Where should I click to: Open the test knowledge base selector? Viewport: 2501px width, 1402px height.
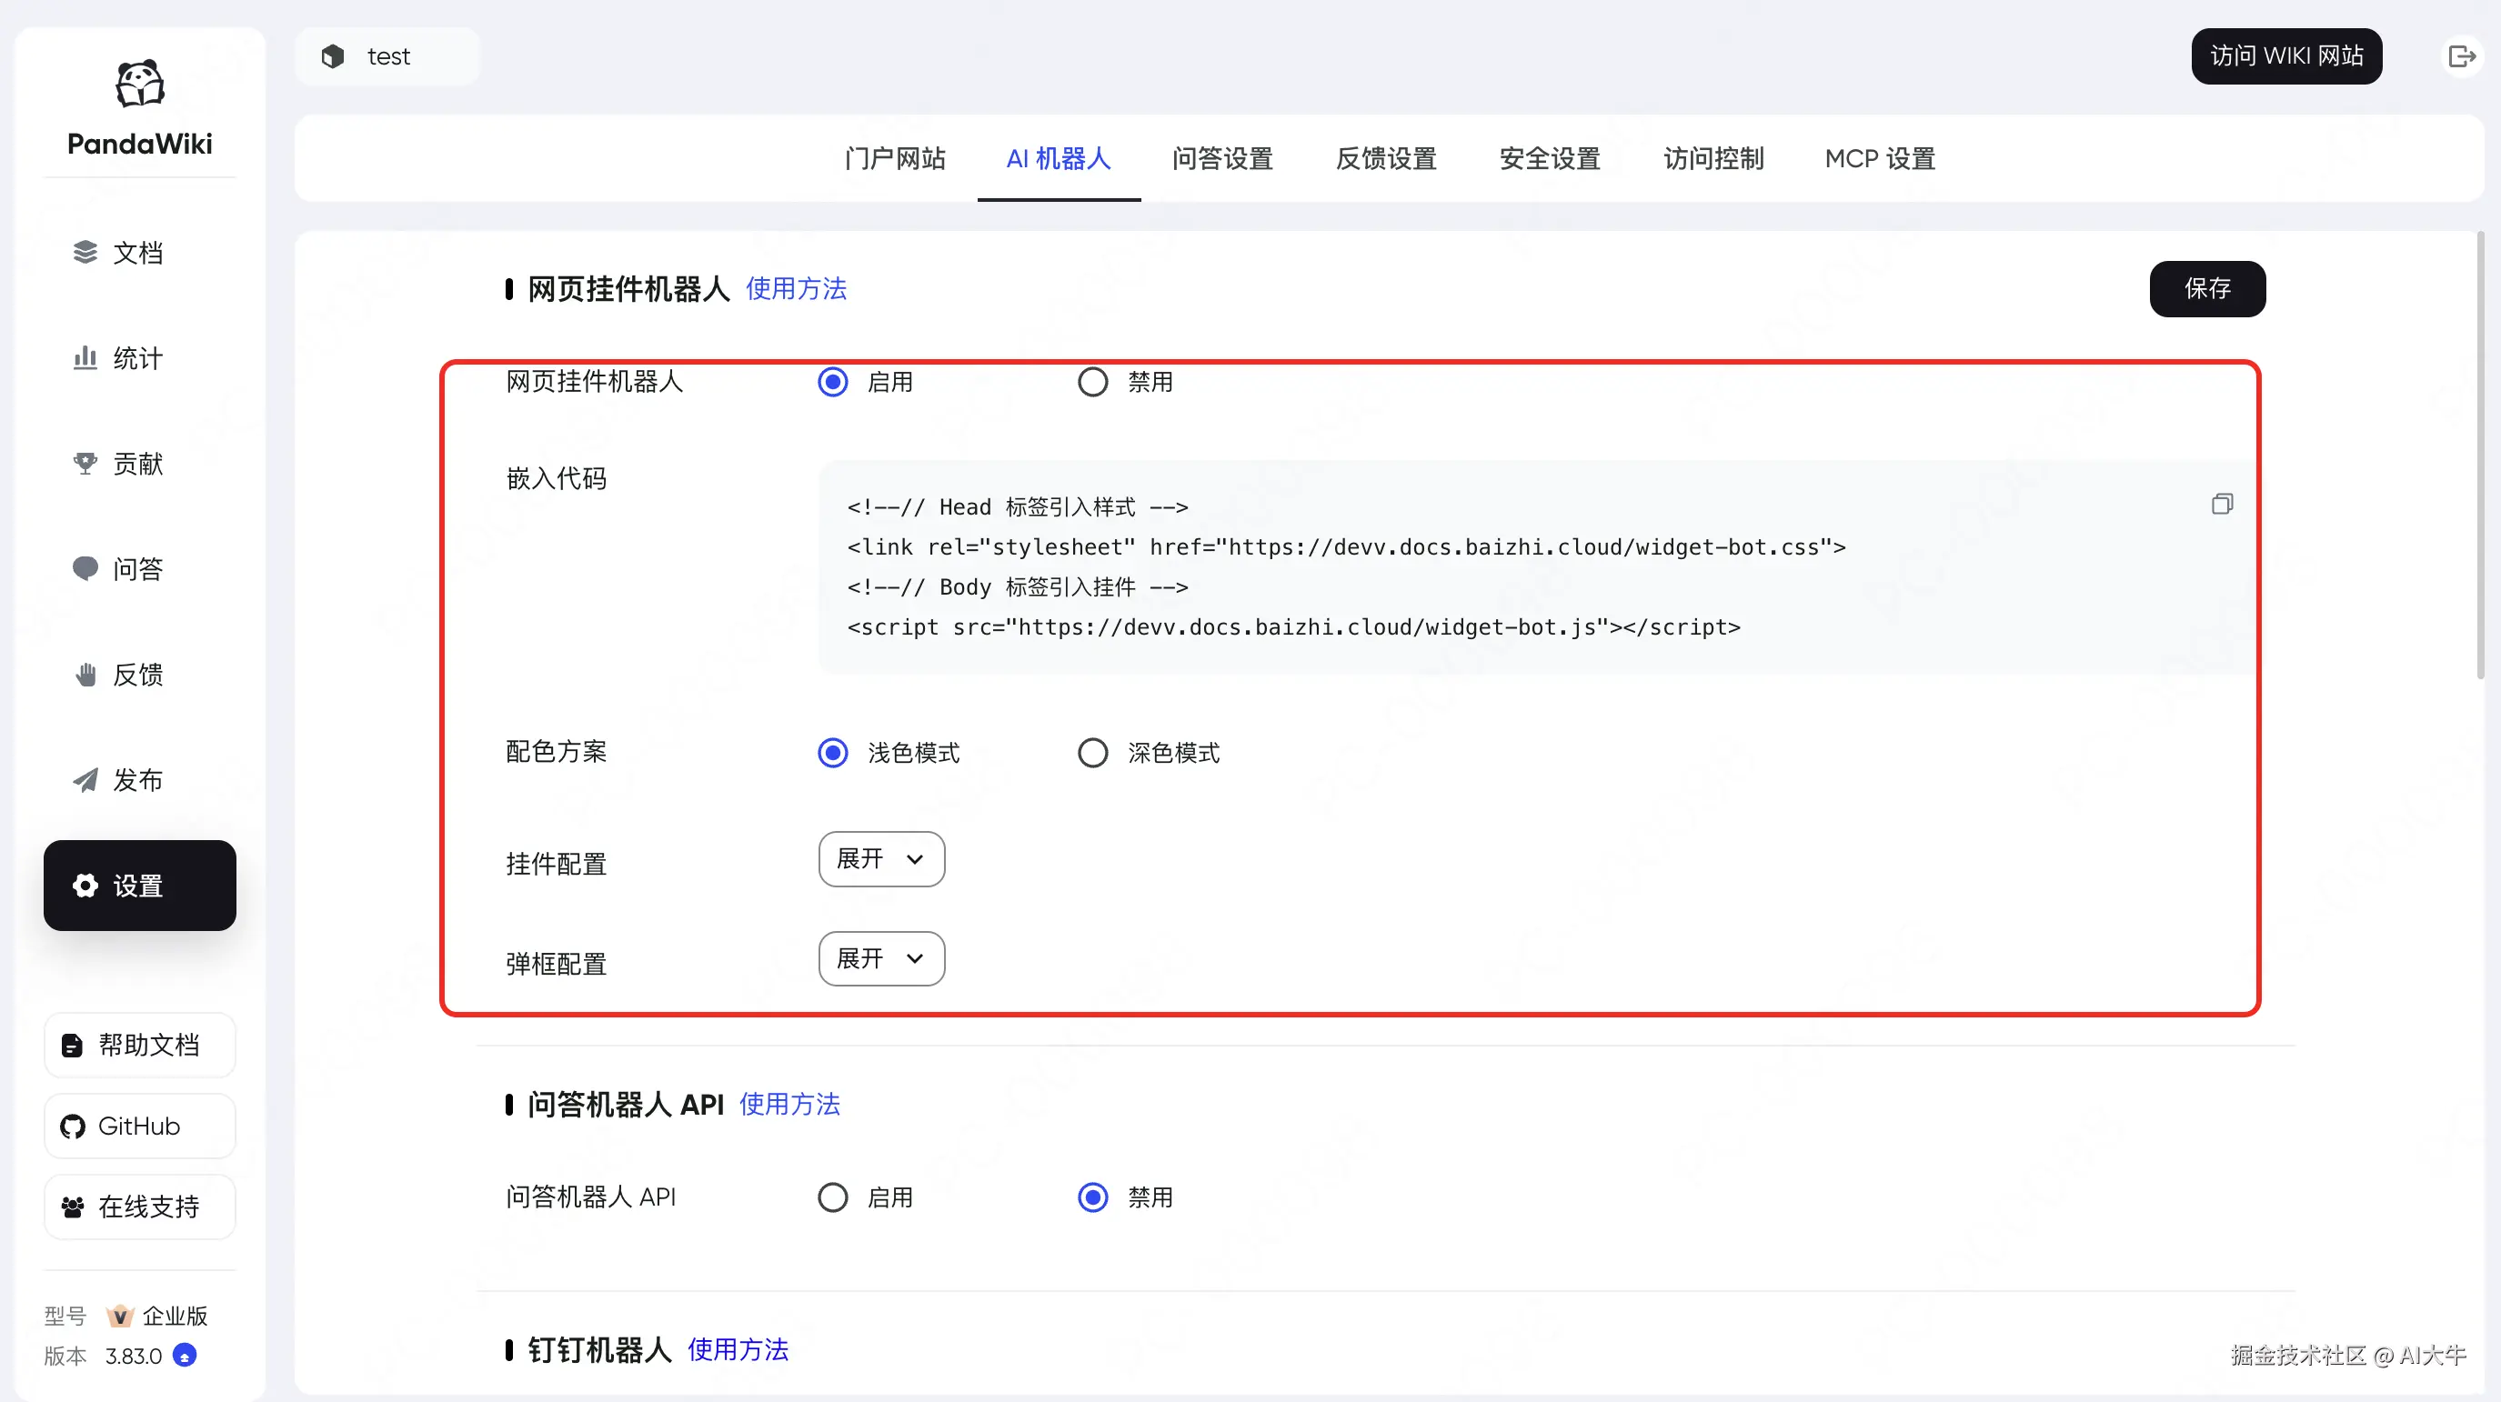click(387, 56)
